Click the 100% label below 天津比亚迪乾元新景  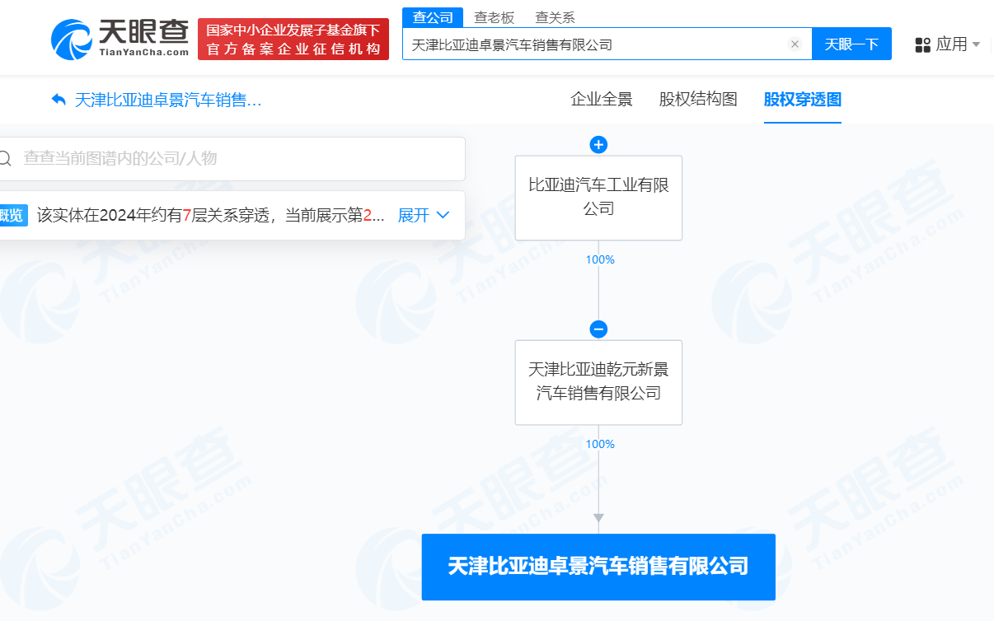coord(600,444)
